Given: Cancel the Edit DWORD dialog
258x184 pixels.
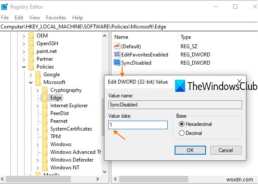Looking at the screenshot, I should coord(226,150).
